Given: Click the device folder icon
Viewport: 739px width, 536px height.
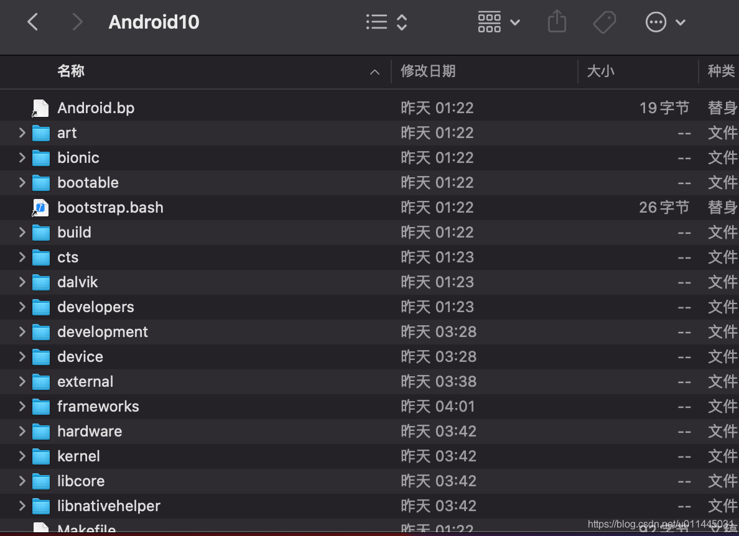Looking at the screenshot, I should 41,357.
